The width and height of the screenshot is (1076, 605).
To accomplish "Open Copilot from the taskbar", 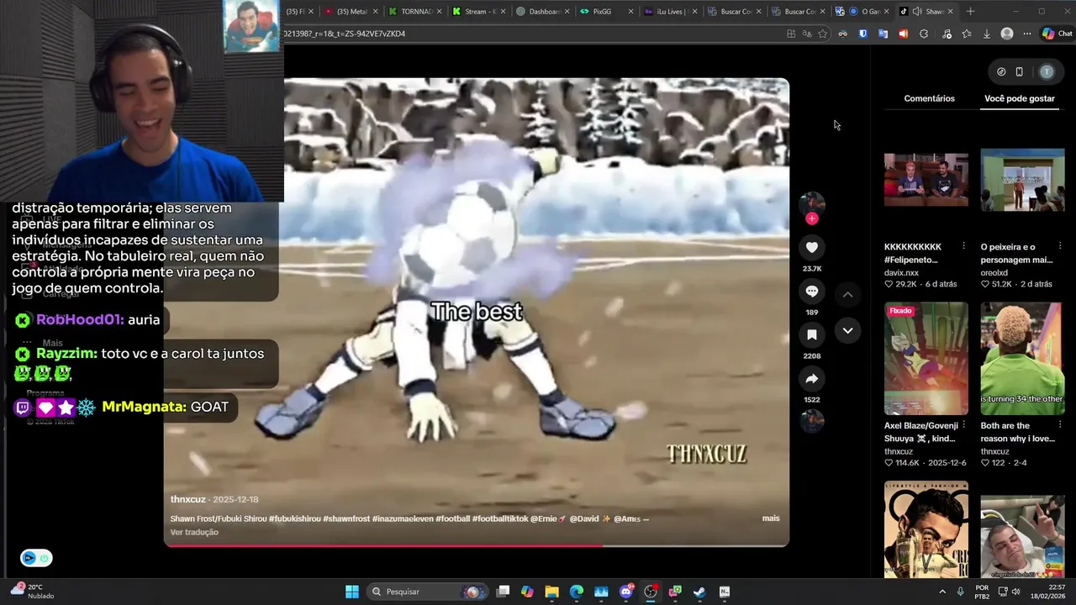I will tap(527, 592).
